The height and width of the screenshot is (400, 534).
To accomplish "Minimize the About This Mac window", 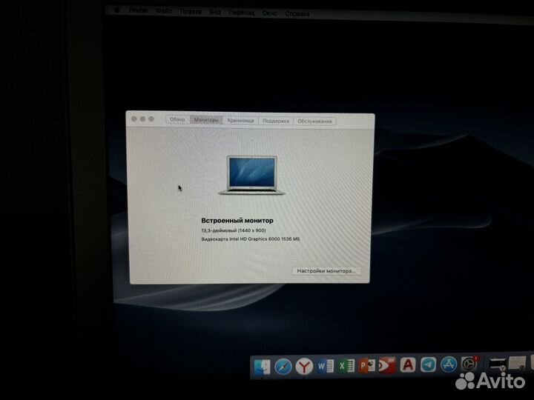I will (142, 119).
